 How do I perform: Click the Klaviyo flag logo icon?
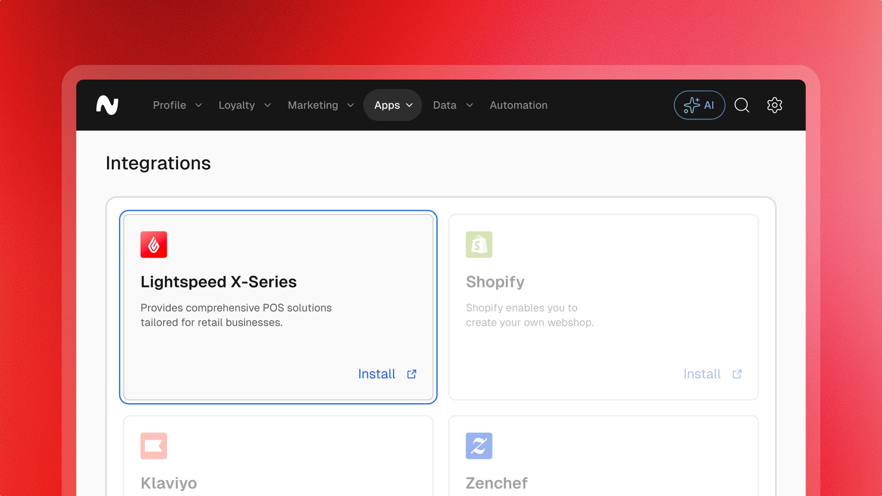pos(153,446)
